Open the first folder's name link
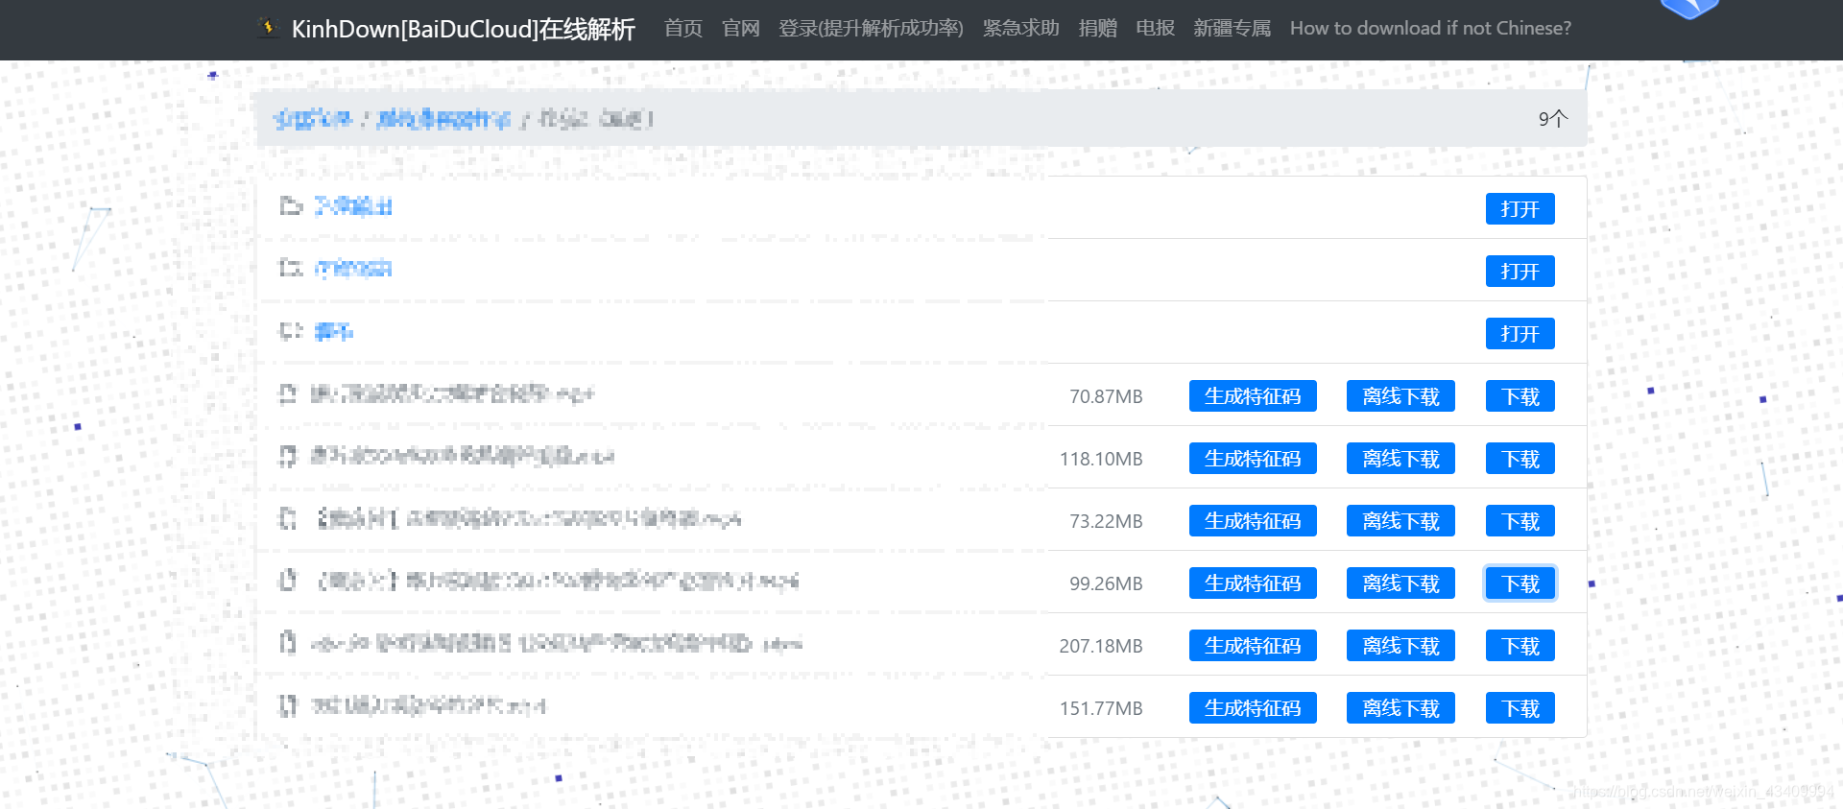This screenshot has height=809, width=1843. [353, 206]
